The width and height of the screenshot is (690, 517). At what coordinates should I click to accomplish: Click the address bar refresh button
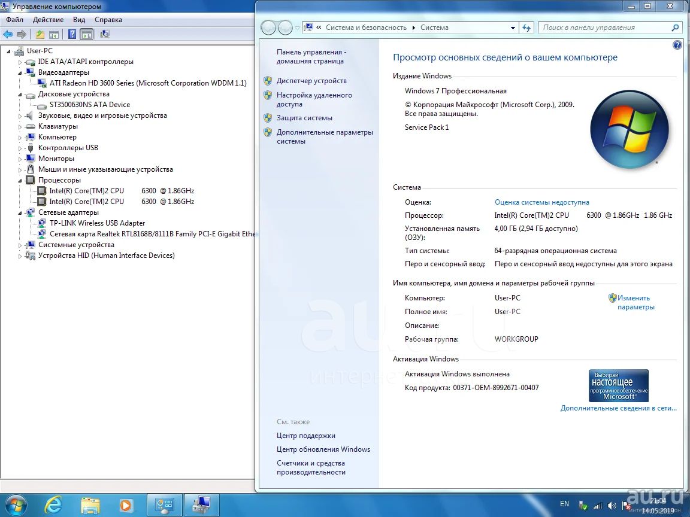(526, 28)
